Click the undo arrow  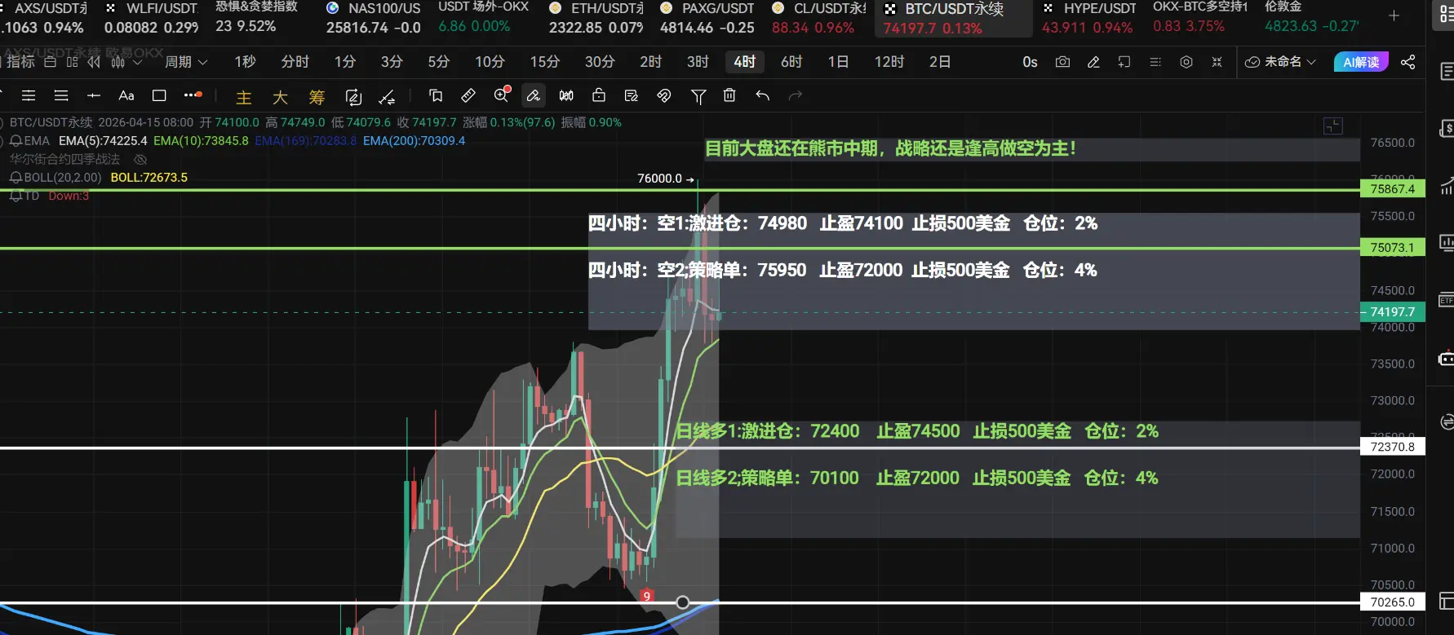pyautogui.click(x=762, y=95)
